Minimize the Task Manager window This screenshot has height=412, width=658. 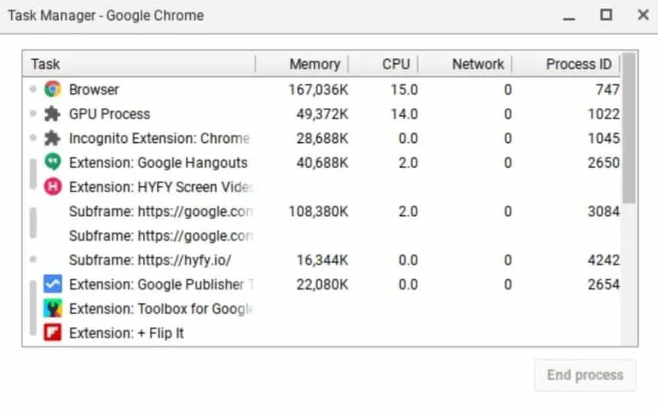click(570, 14)
